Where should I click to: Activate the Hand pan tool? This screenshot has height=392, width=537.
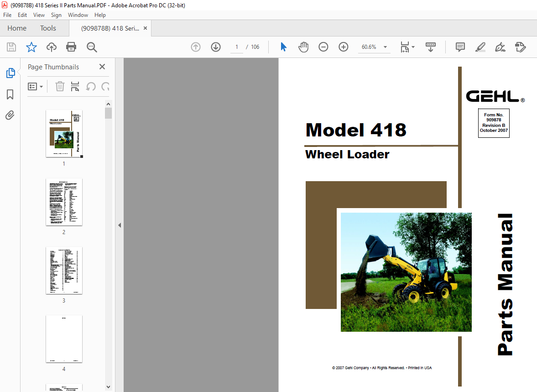(x=303, y=47)
